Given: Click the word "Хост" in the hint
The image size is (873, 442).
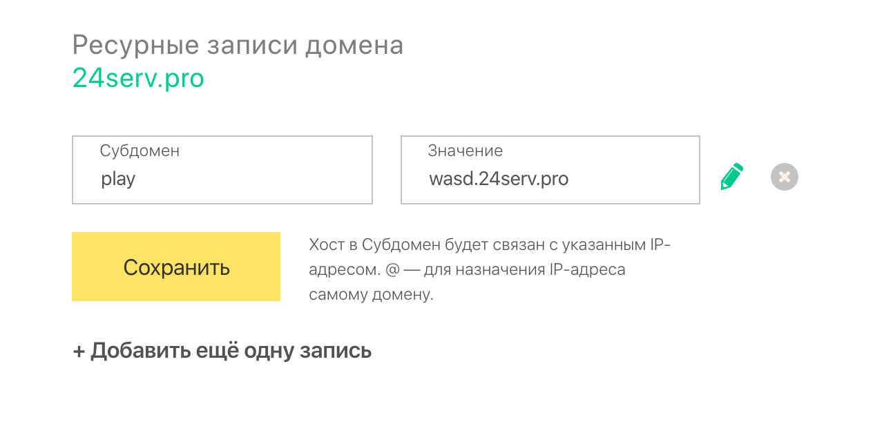Looking at the screenshot, I should [325, 244].
